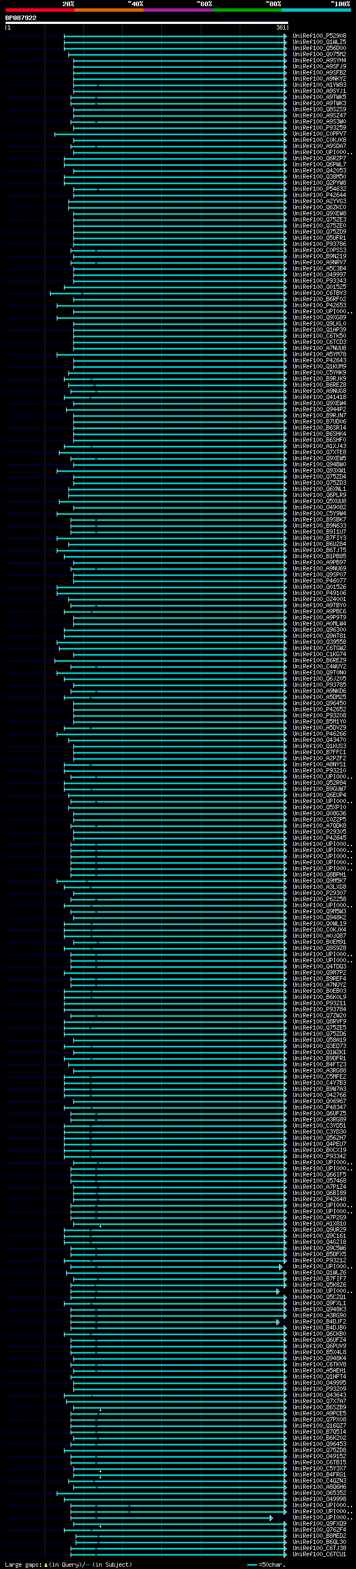Click the alignment bar of UniRef100_P52908
The image size is (356, 1569).
(175, 36)
